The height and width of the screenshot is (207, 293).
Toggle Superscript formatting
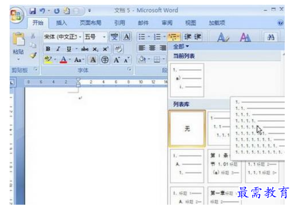point(105,49)
